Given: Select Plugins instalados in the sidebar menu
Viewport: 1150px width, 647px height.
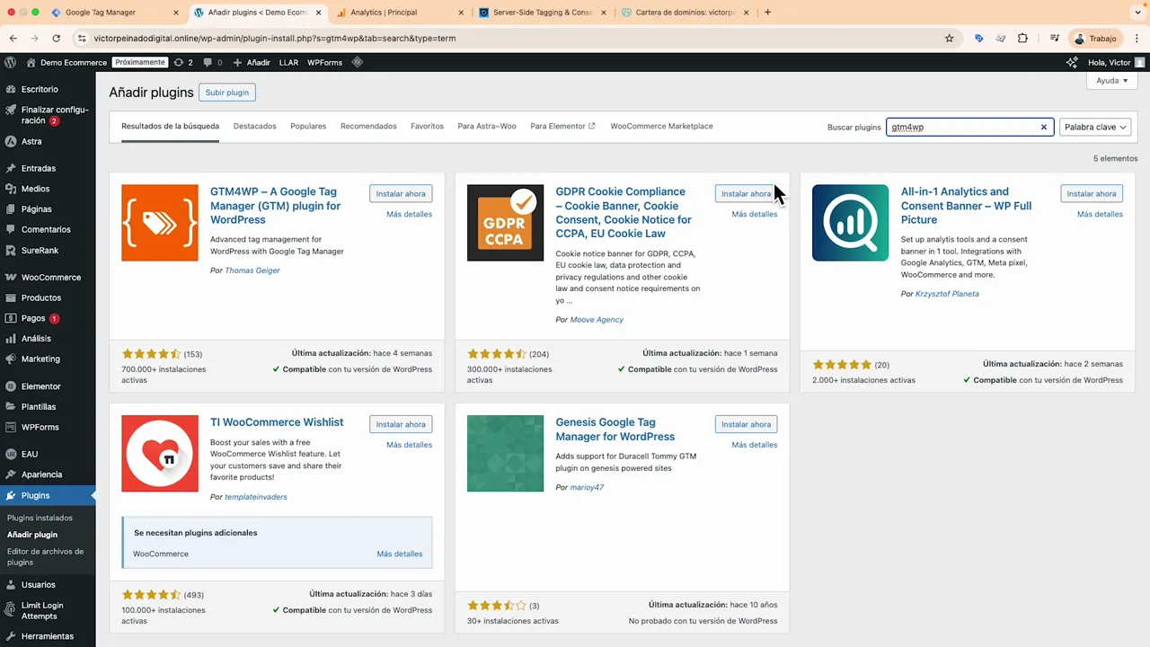Looking at the screenshot, I should tap(40, 518).
